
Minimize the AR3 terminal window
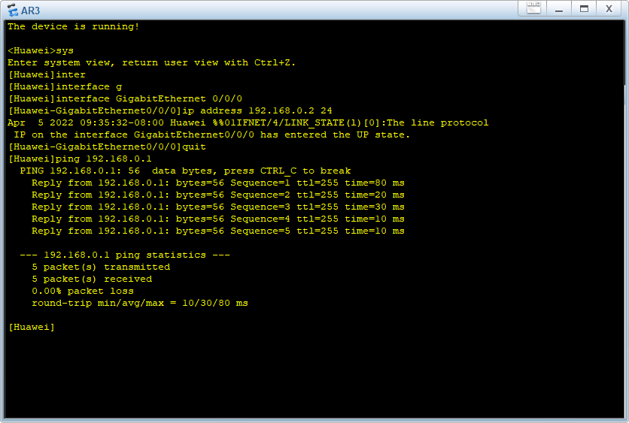559,9
